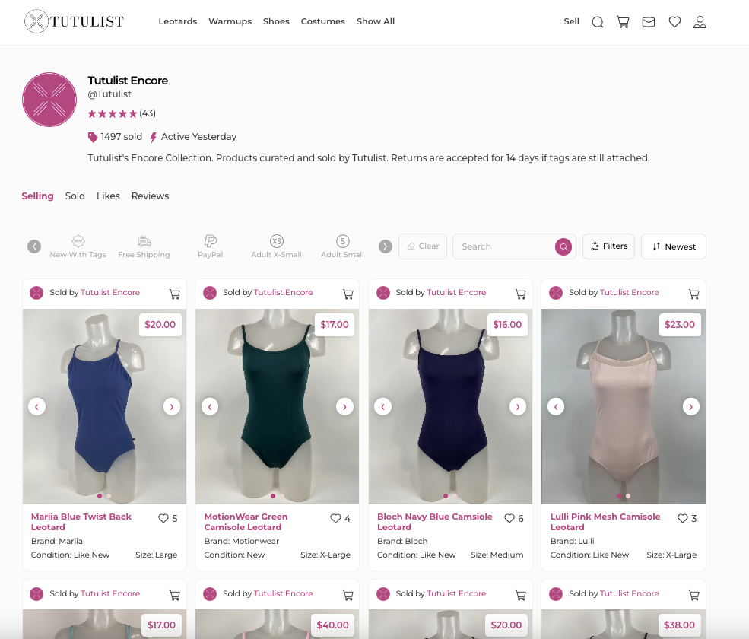Click the Sell link in header
This screenshot has height=639, width=749.
[571, 21]
